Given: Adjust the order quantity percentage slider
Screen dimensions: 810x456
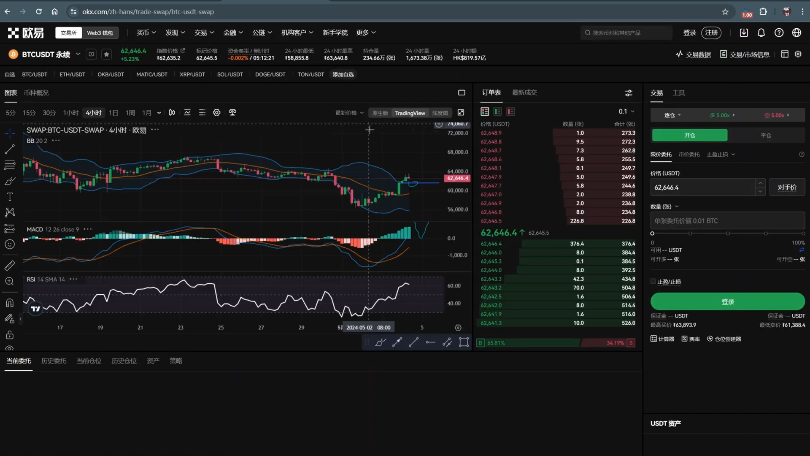Looking at the screenshot, I should 727,233.
